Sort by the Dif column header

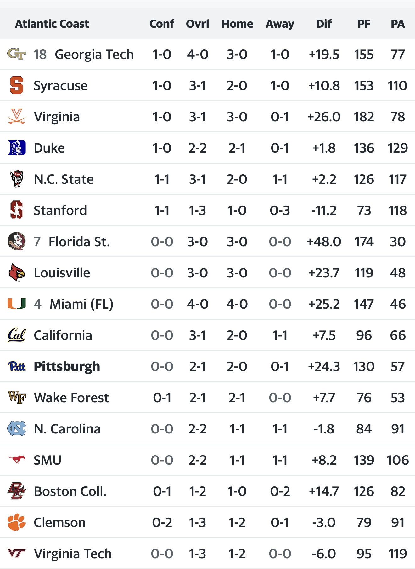pos(324,24)
